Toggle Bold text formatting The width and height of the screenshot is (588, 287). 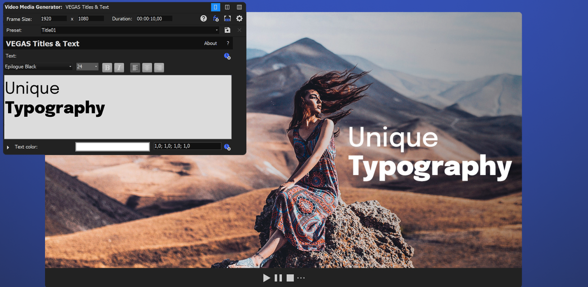coord(107,67)
